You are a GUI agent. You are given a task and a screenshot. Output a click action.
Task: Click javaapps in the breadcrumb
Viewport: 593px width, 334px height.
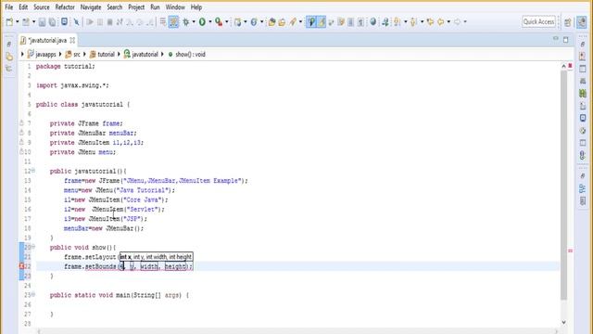[x=42, y=55]
